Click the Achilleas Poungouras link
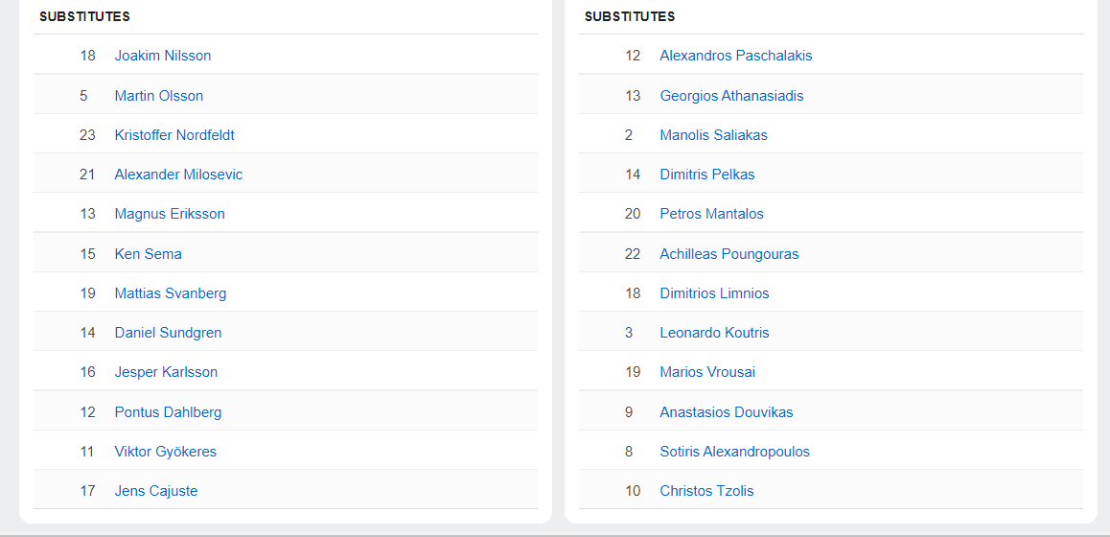Screen dimensions: 1110x537 point(728,254)
